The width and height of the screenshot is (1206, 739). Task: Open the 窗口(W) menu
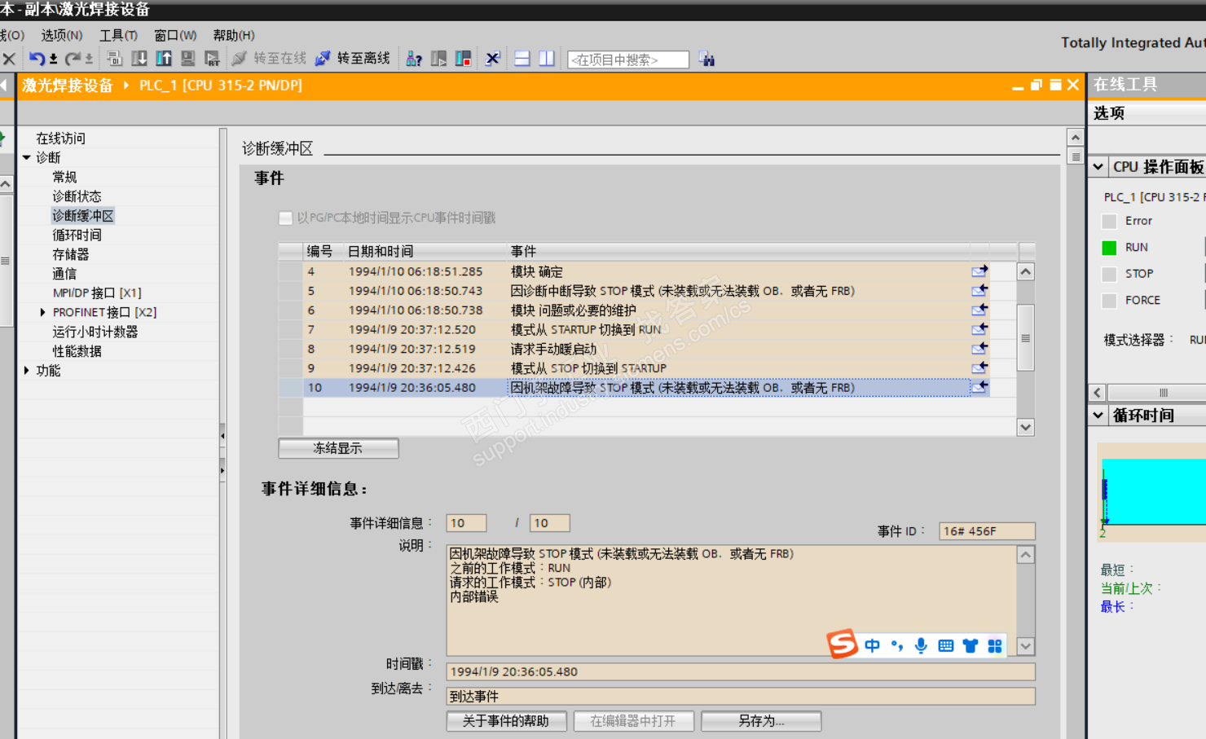coord(175,35)
